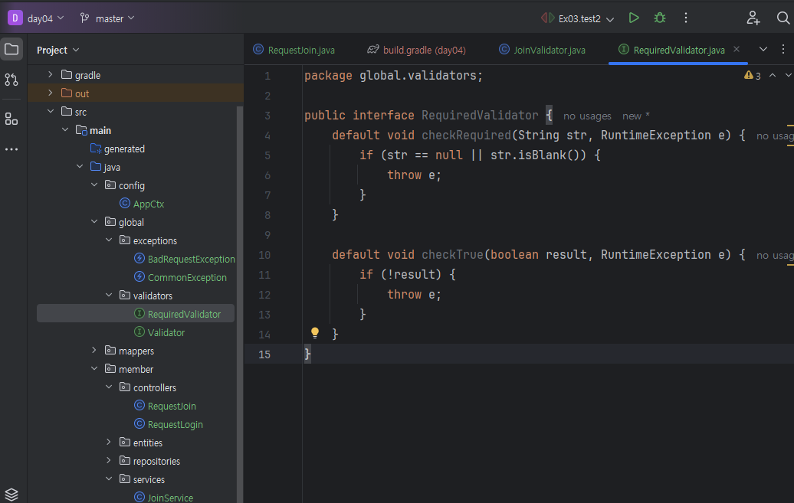Collapse the services package

[x=109, y=479]
